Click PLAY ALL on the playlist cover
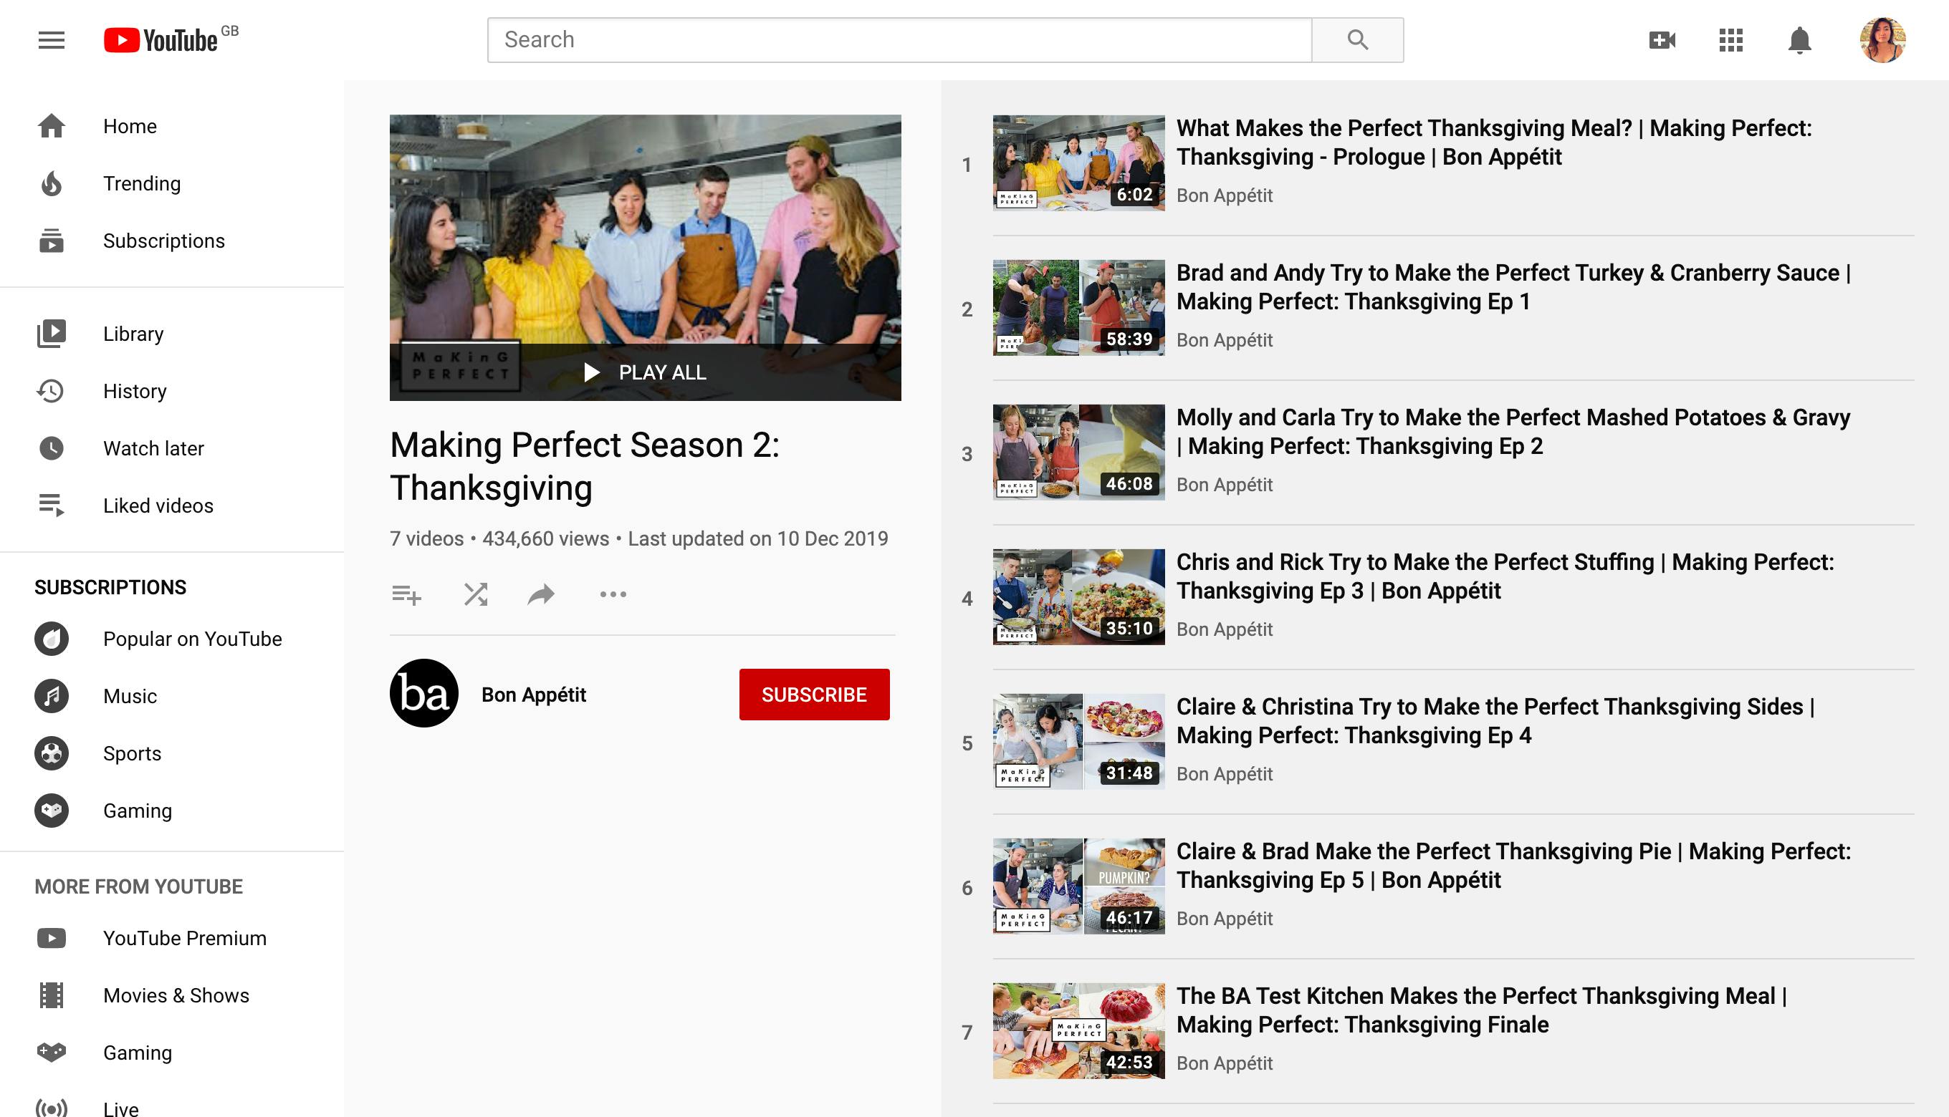Screen dimensions: 1949x1117 tap(645, 372)
